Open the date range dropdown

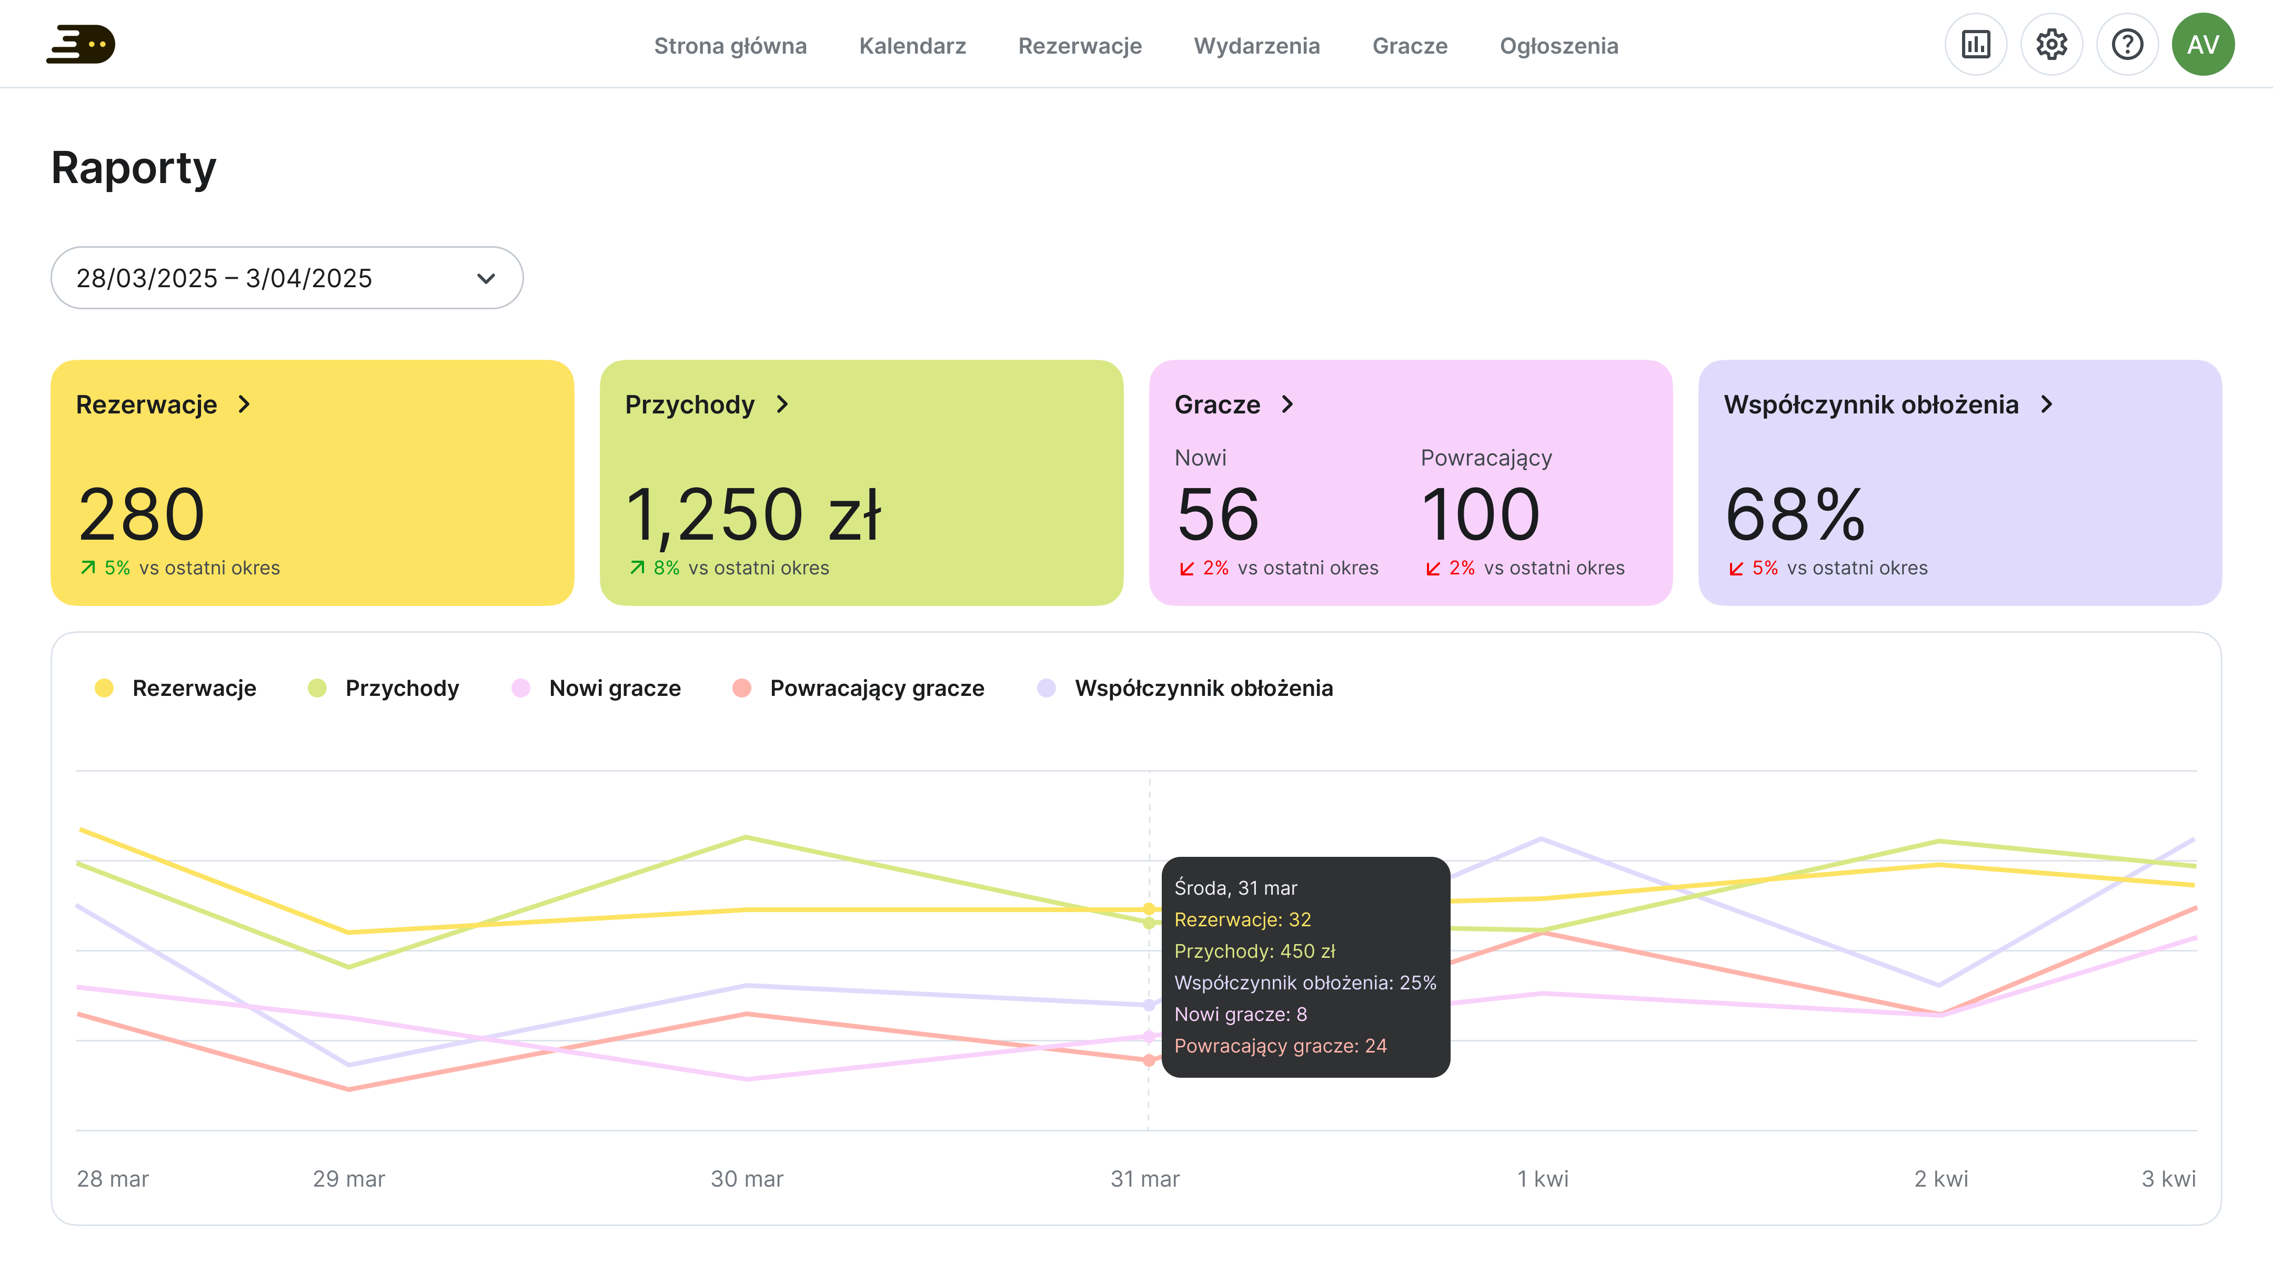pyautogui.click(x=286, y=278)
